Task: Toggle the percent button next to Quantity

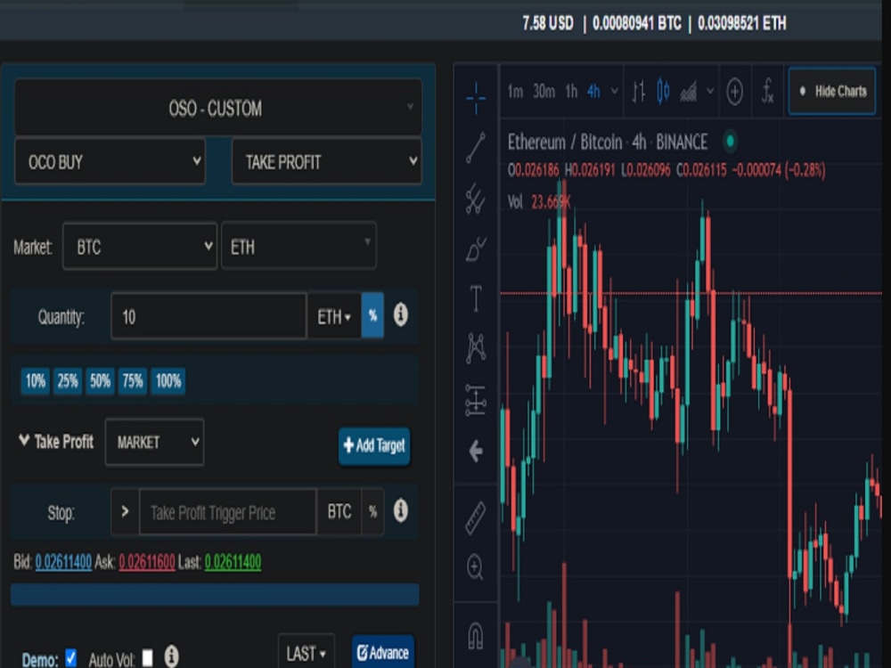Action: [373, 316]
